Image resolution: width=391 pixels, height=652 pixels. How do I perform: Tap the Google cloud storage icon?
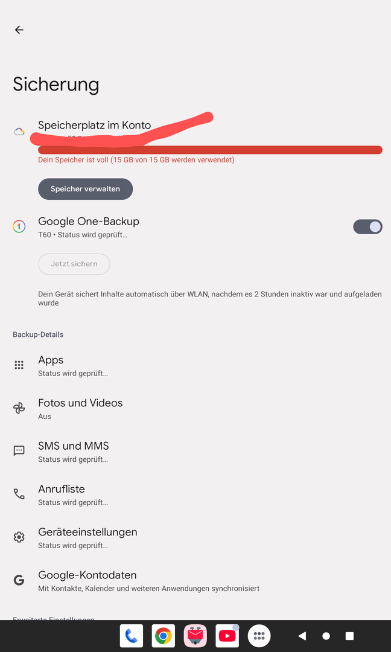tap(19, 132)
